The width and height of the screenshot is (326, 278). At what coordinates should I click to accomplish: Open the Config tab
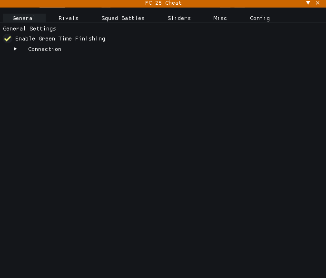[x=260, y=18]
